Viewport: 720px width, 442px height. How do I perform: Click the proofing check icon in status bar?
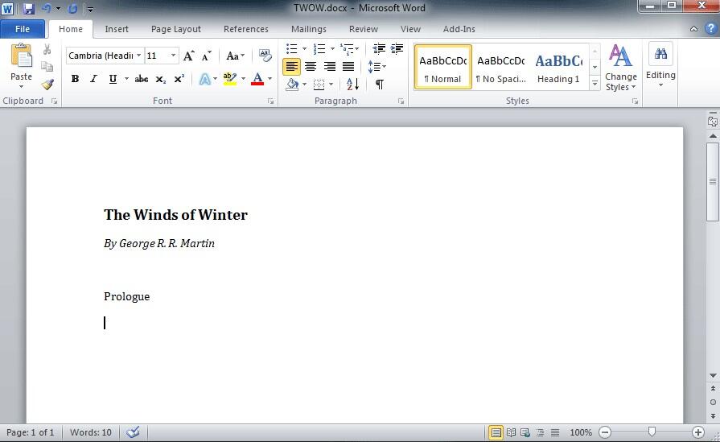[134, 432]
